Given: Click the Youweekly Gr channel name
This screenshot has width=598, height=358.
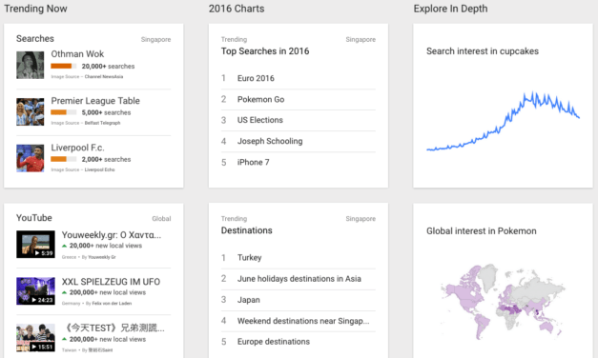Looking at the screenshot, I should pyautogui.click(x=102, y=257).
